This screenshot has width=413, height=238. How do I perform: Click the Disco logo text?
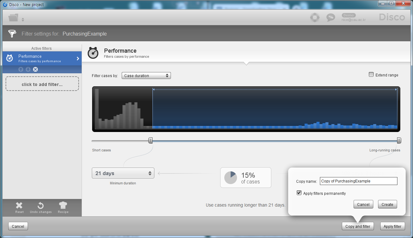point(392,17)
